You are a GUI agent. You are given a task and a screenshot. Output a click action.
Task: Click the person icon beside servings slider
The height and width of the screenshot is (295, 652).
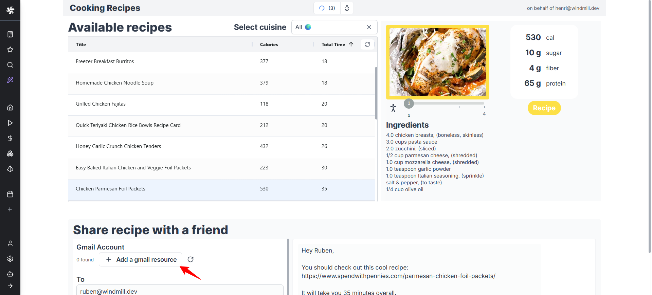click(393, 108)
